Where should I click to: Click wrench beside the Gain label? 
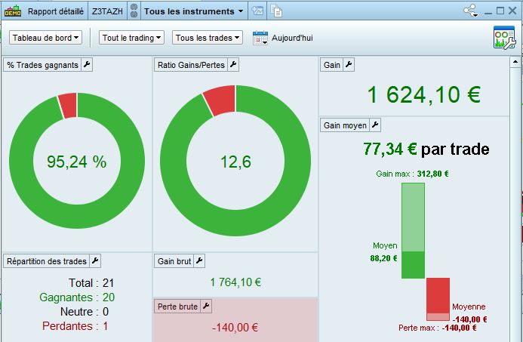[349, 64]
